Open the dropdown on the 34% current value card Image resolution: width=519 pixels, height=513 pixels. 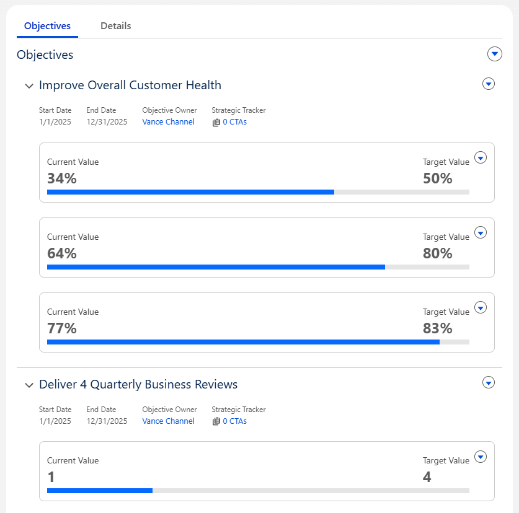coord(480,157)
